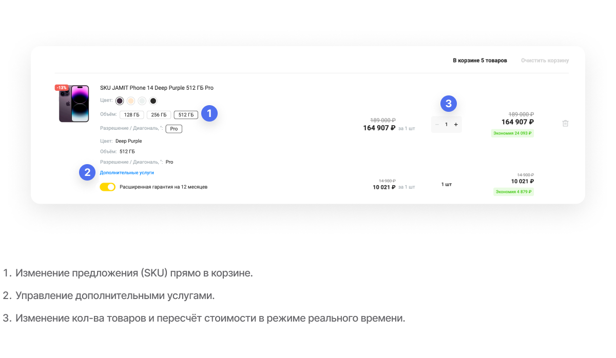The width and height of the screenshot is (616, 358).
Task: Select the silver white color swatch
Action: click(142, 101)
